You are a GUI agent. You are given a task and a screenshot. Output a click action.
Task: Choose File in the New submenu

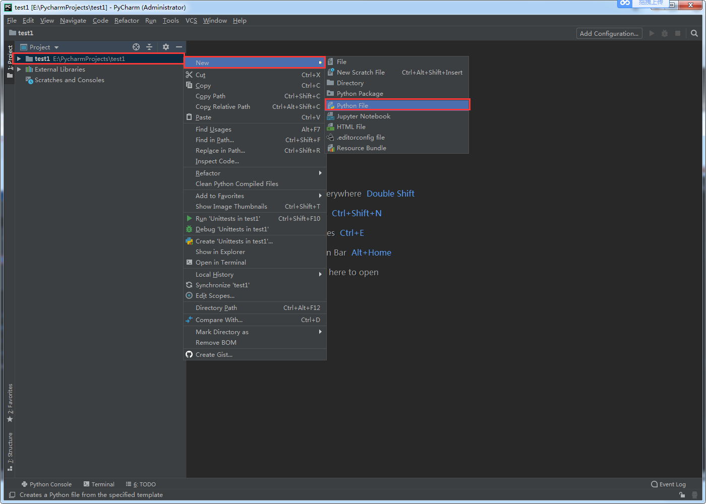click(x=397, y=61)
